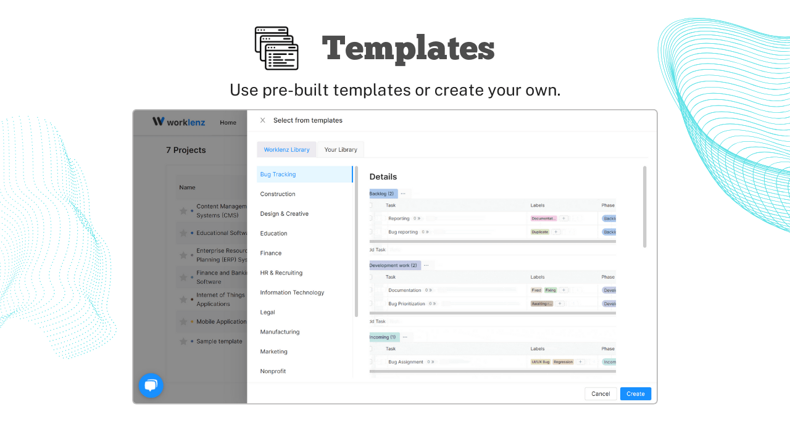The width and height of the screenshot is (790, 444).
Task: Star the Finance and Banking Software project
Action: pyautogui.click(x=183, y=277)
